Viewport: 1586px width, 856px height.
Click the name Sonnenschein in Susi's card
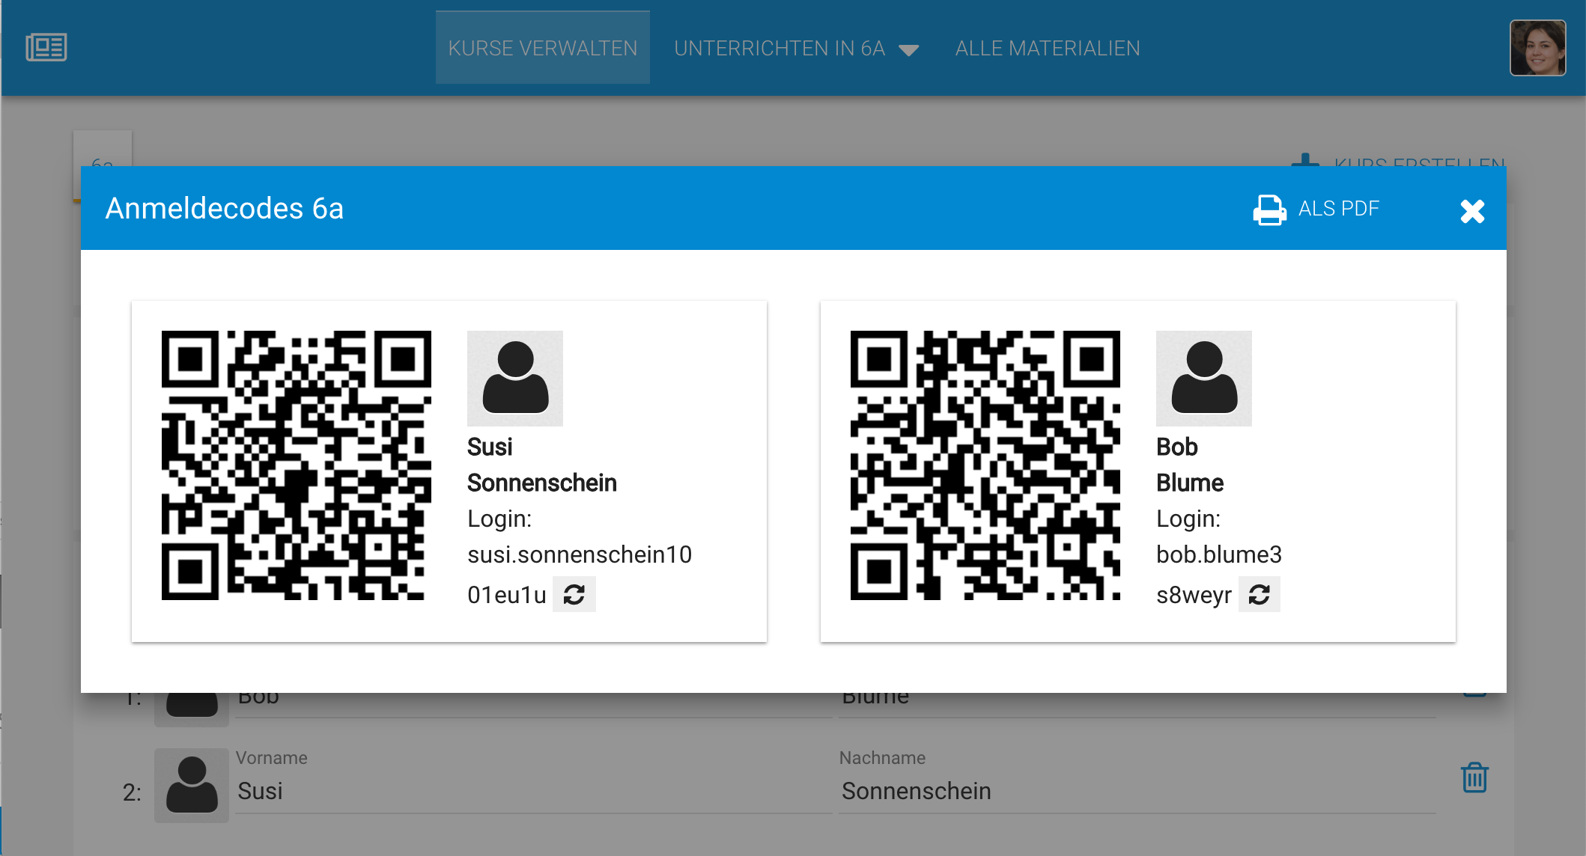[542, 483]
